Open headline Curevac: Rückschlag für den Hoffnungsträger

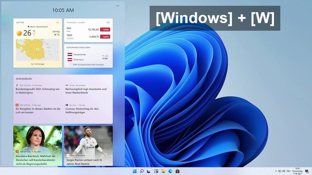[x=82, y=111]
